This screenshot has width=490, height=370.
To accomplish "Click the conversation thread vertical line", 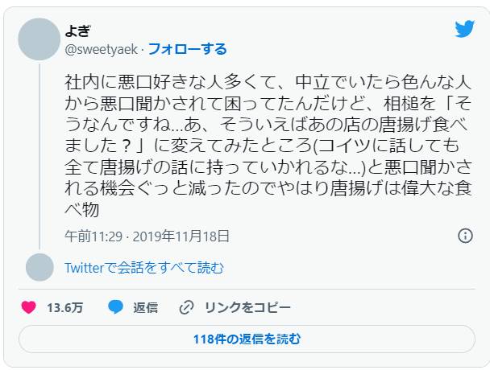I will (x=39, y=157).
